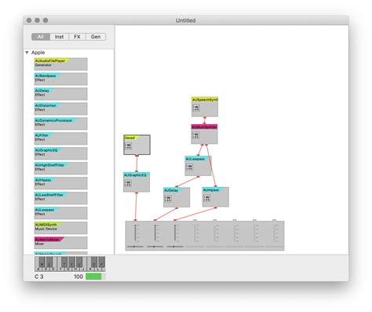
Task: Click the first mixer channel volume fader
Action: pyautogui.click(x=135, y=233)
